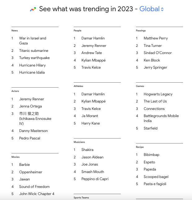Open the 'War in Israel and Gaza' news item
Screen dimensions: 192x200
(x=33, y=41)
